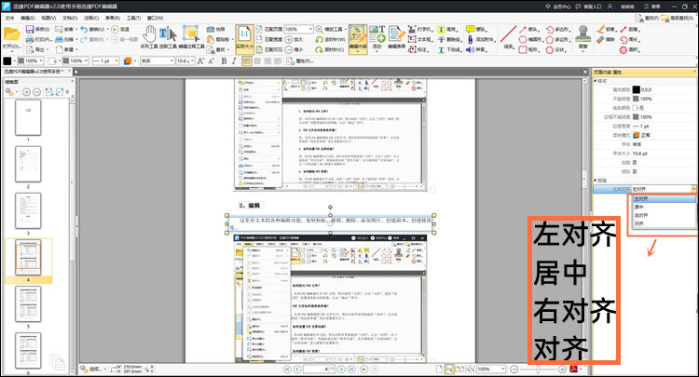This screenshot has width=699, height=377.
Task: Click the Actual Size (实际大小) button
Action: coord(244,39)
